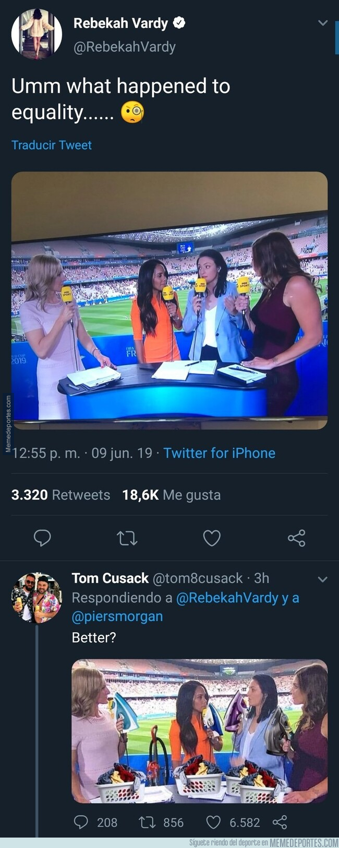Screen dimensions: 339x848
Task: View the 18,6K Me gusta list
Action: pos(171,495)
